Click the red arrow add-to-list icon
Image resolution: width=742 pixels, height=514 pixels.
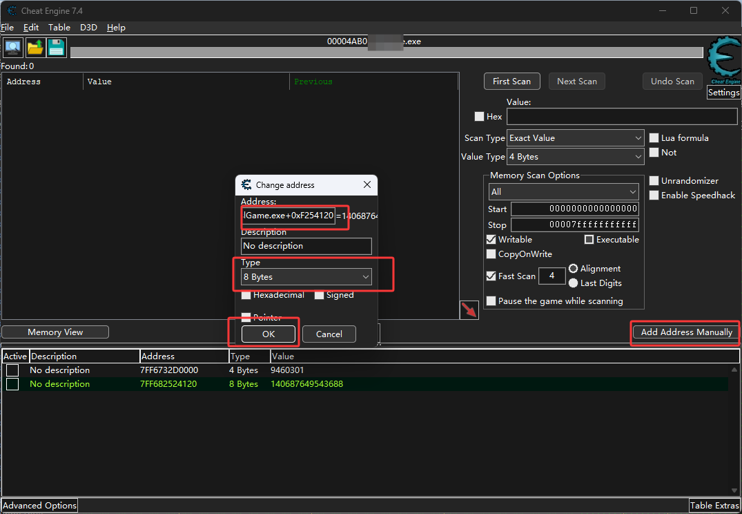[469, 310]
